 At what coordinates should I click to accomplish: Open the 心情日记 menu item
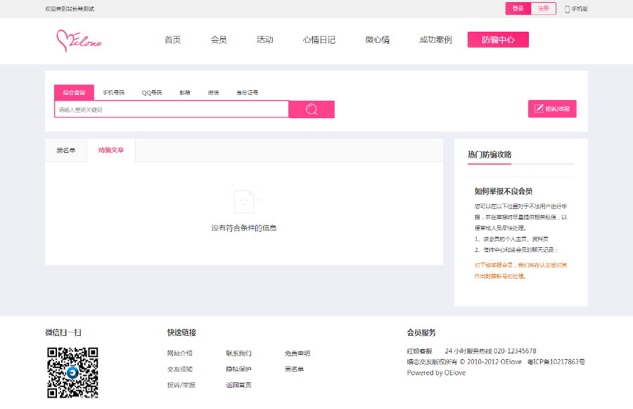320,39
